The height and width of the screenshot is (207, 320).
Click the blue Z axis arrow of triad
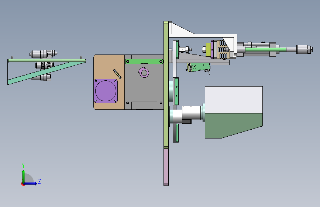click(x=31, y=183)
